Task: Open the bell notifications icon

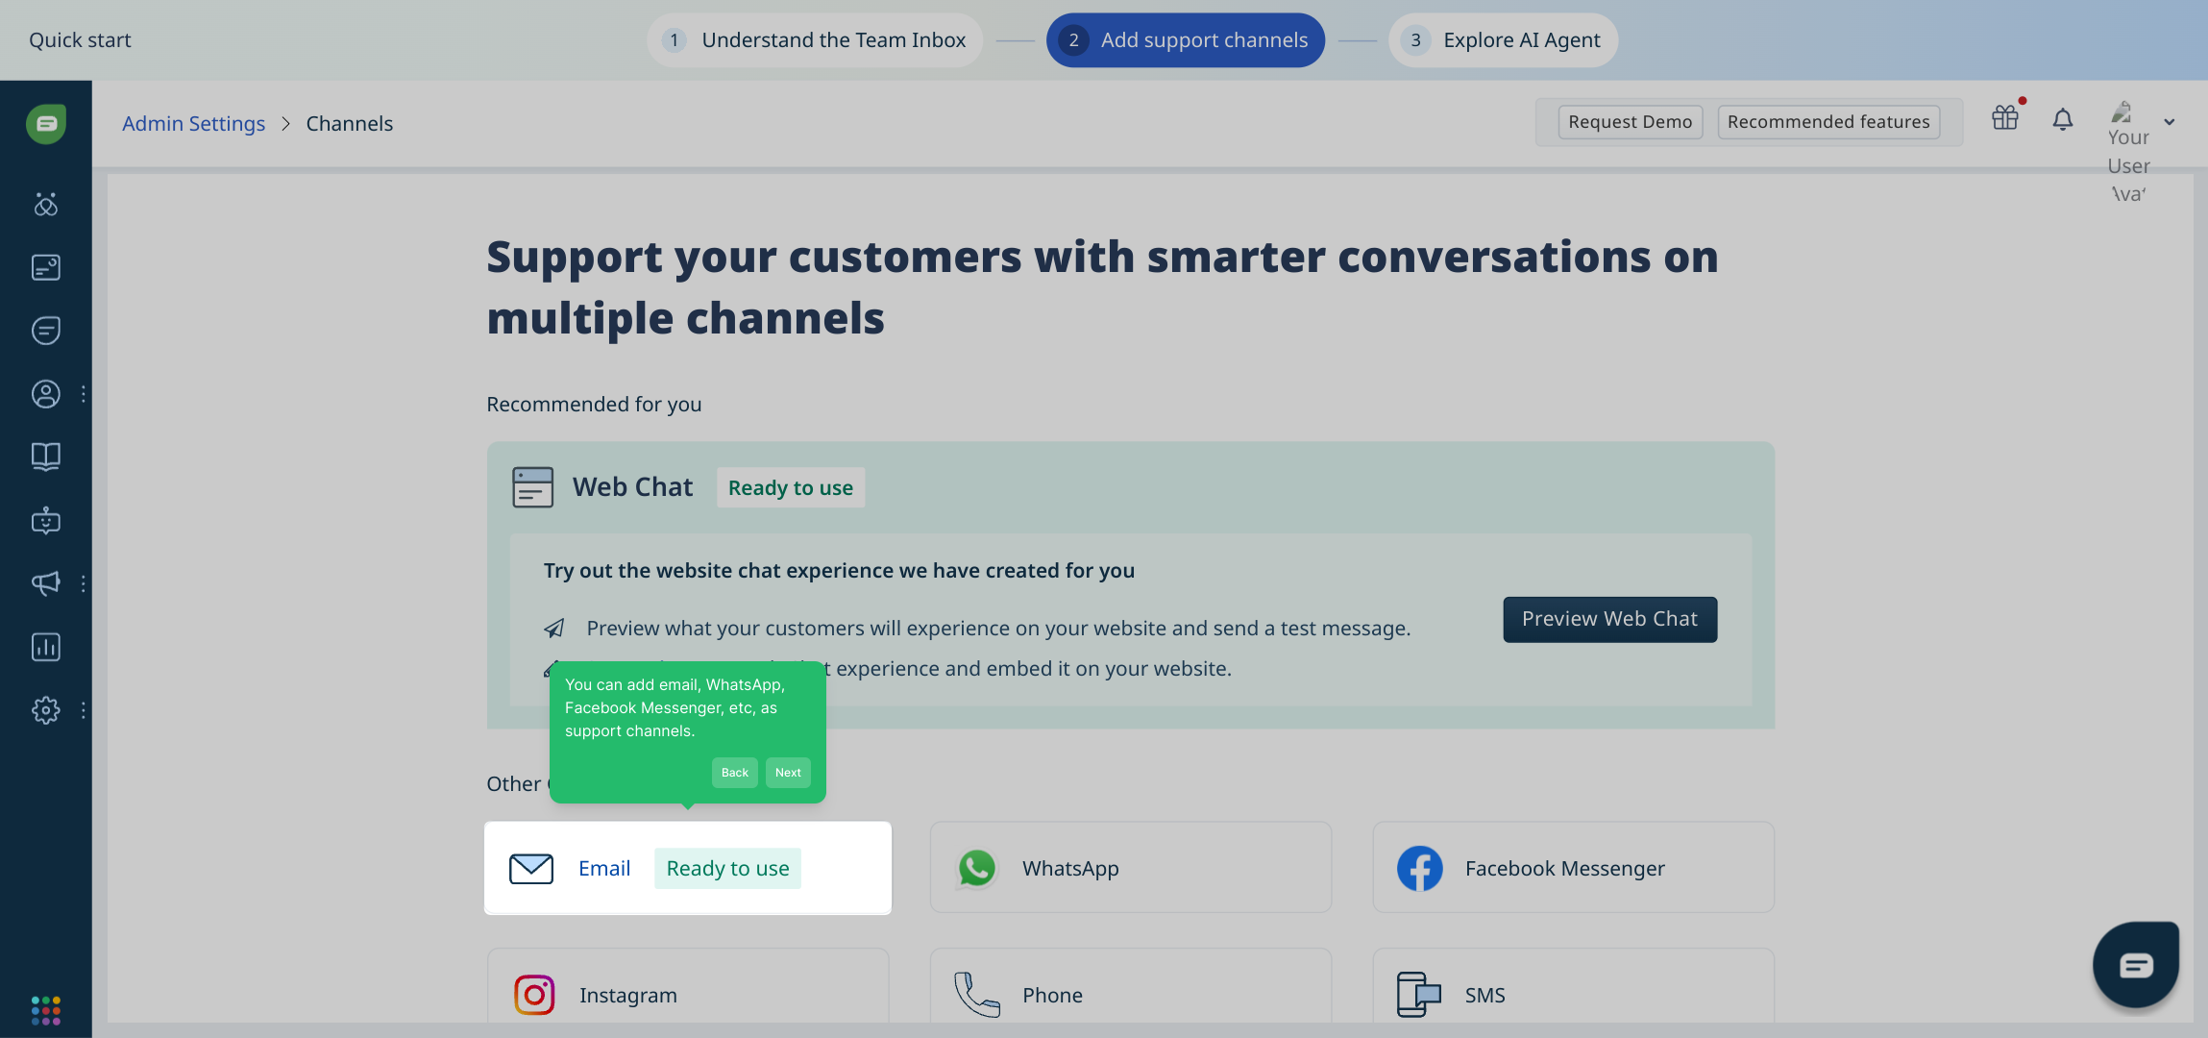Action: [2062, 120]
